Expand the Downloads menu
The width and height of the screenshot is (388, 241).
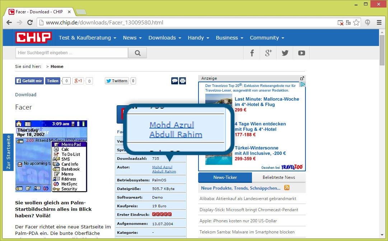coord(165,38)
